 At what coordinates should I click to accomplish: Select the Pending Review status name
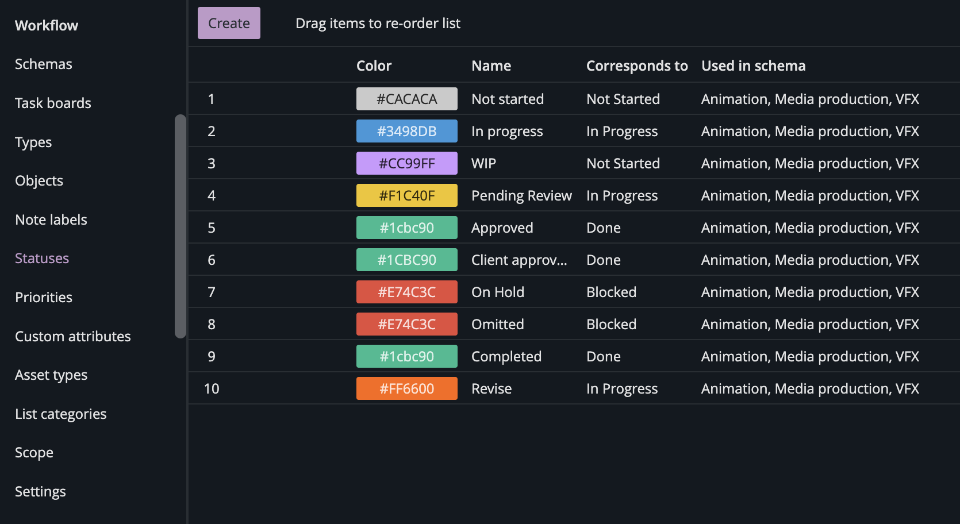click(x=521, y=195)
